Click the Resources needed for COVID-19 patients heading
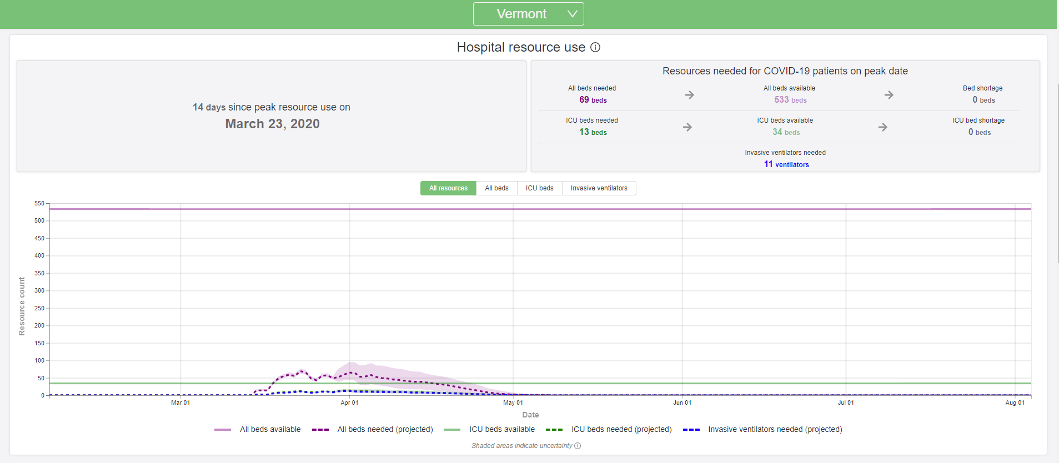The width and height of the screenshot is (1059, 463). (x=785, y=71)
